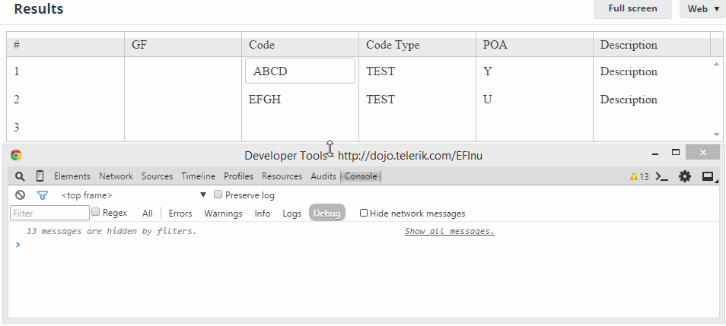Click Show all messages link

(x=449, y=231)
